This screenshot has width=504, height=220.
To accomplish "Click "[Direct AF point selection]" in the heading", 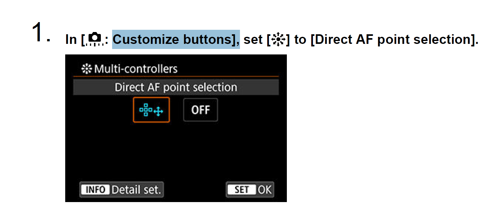I will [394, 39].
